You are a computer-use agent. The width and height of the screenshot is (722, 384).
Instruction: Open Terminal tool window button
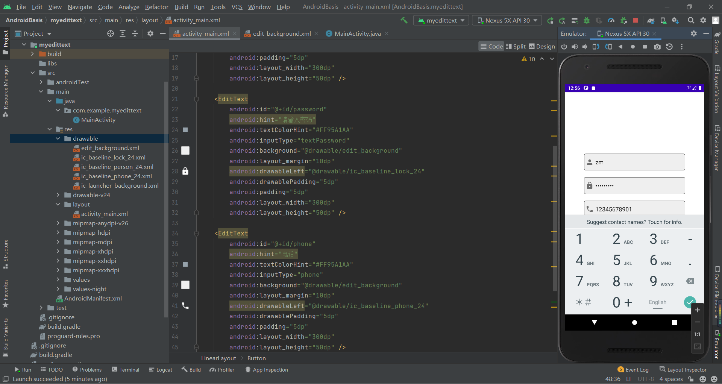coord(126,370)
